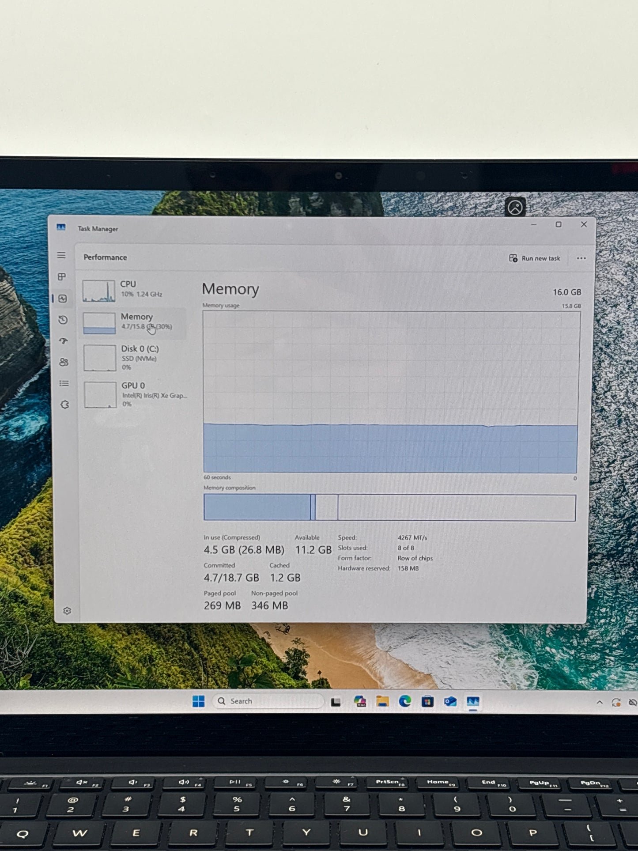Open the three-dot more options menu
638x851 pixels.
click(581, 258)
